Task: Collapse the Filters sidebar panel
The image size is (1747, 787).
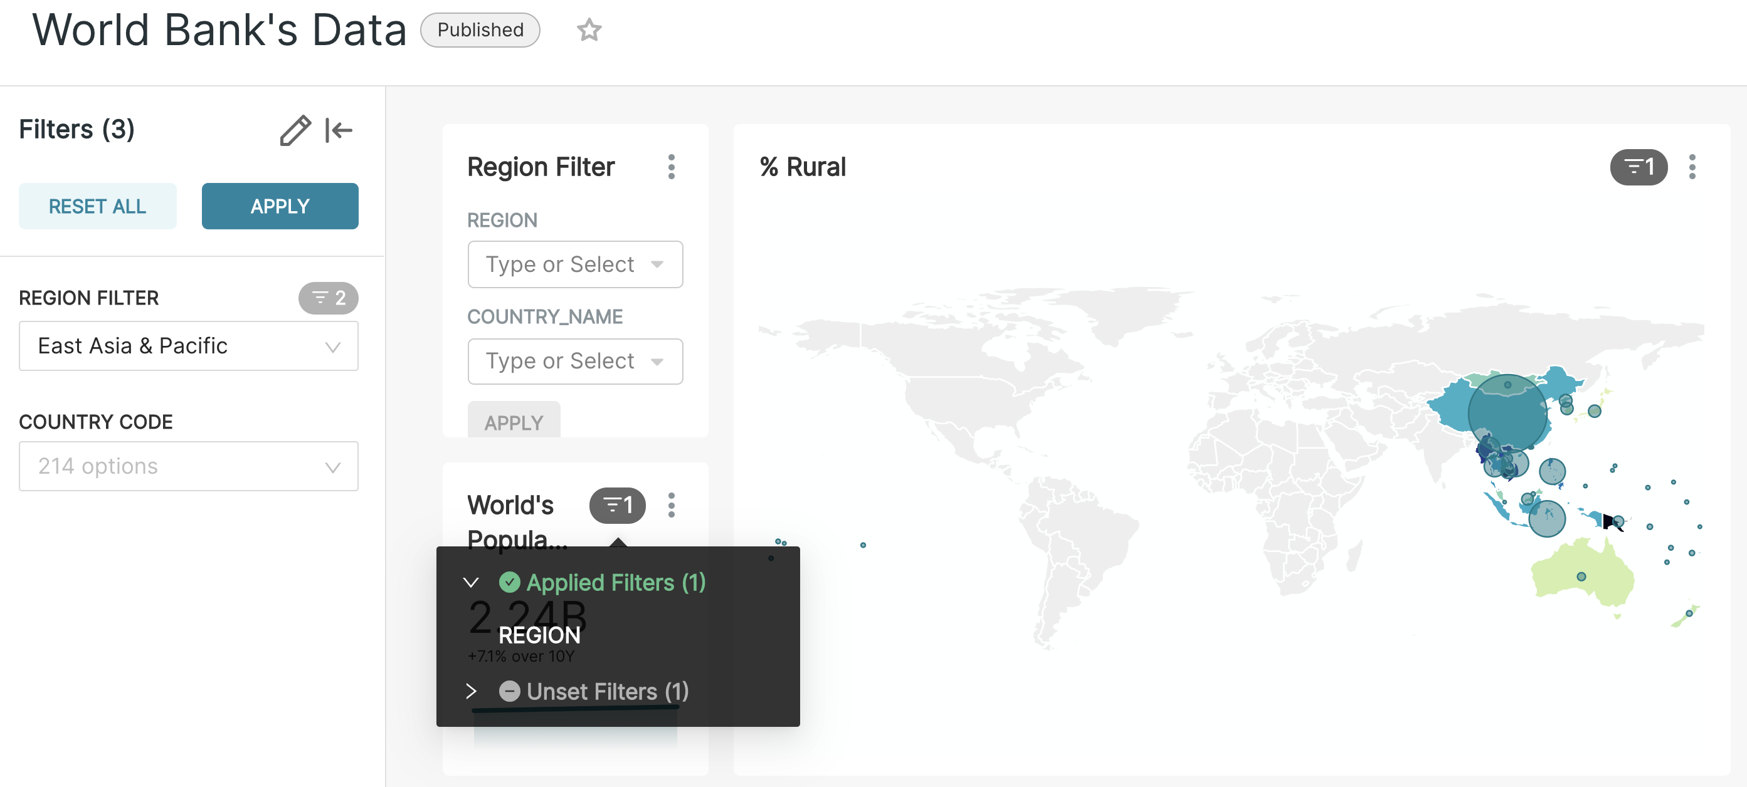Action: pyautogui.click(x=339, y=130)
